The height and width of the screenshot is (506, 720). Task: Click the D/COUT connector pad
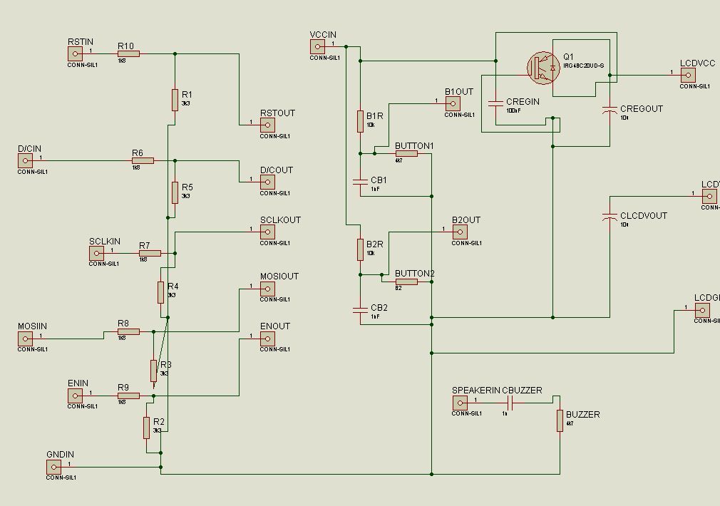pyautogui.click(x=267, y=182)
